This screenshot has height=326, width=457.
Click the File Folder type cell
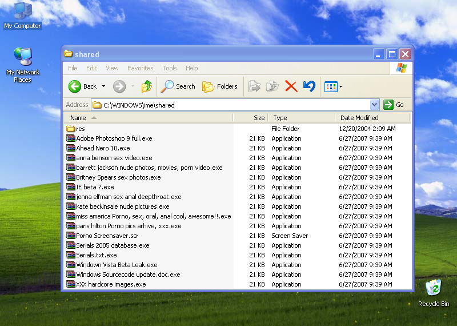[x=285, y=129]
